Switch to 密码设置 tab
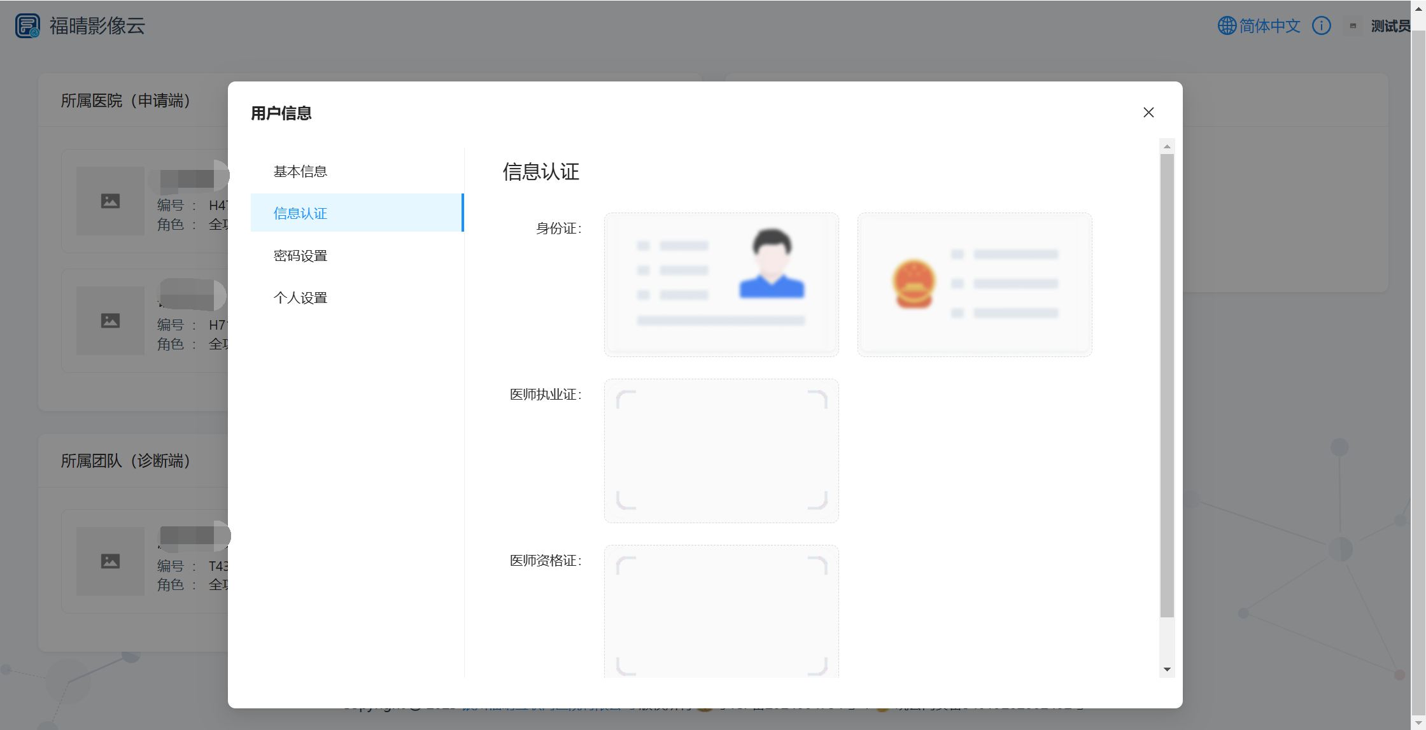The width and height of the screenshot is (1426, 730). click(x=300, y=256)
